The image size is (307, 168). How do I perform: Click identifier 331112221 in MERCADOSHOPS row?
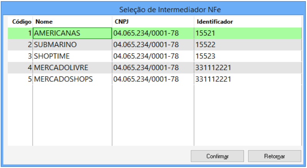tap(213, 79)
